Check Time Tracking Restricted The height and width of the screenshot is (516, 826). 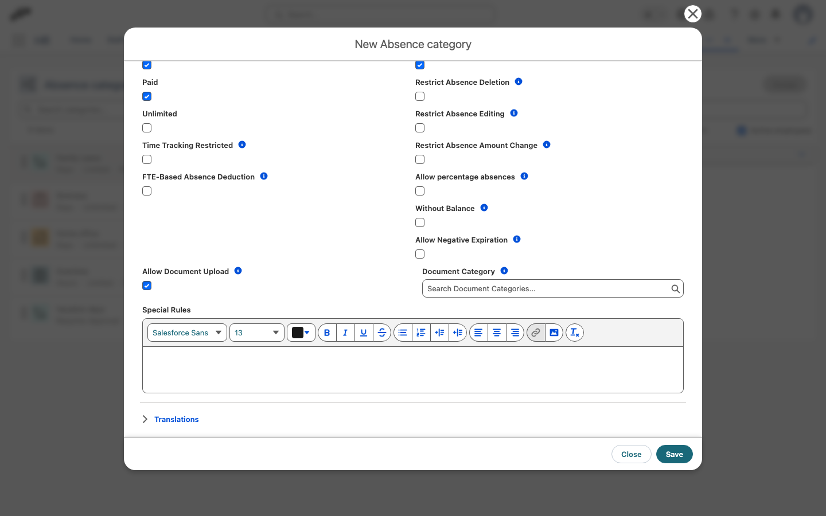coord(147,159)
